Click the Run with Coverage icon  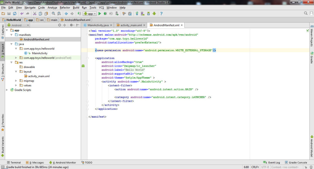(x=111, y=13)
